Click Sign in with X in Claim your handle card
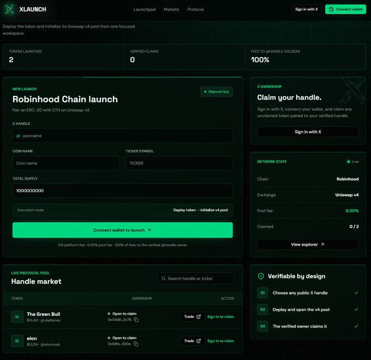The image size is (371, 360). click(x=308, y=132)
